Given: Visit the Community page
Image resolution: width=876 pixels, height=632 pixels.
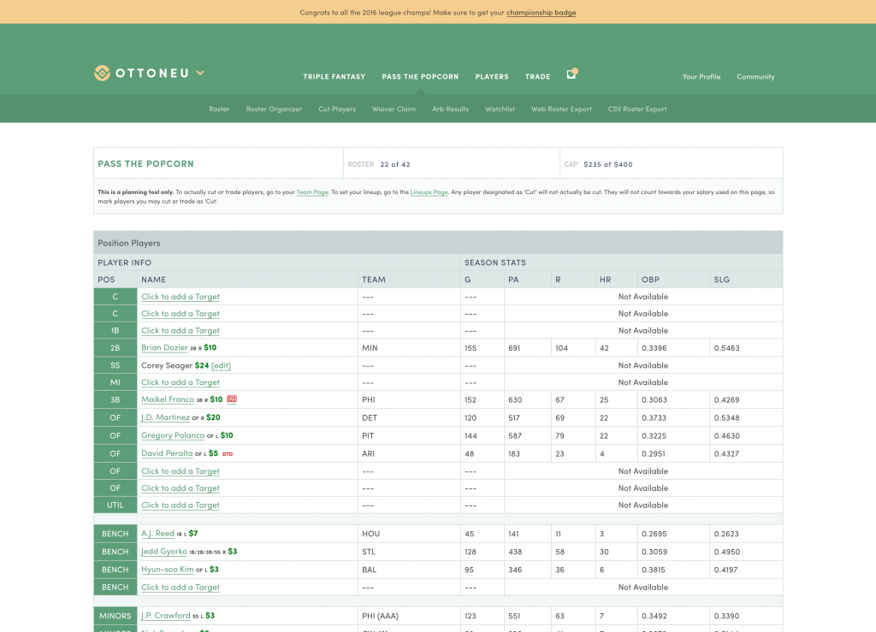Looking at the screenshot, I should point(755,76).
